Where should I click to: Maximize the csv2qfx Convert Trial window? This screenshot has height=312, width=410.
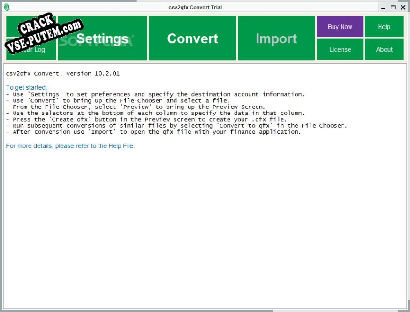pyautogui.click(x=393, y=8)
